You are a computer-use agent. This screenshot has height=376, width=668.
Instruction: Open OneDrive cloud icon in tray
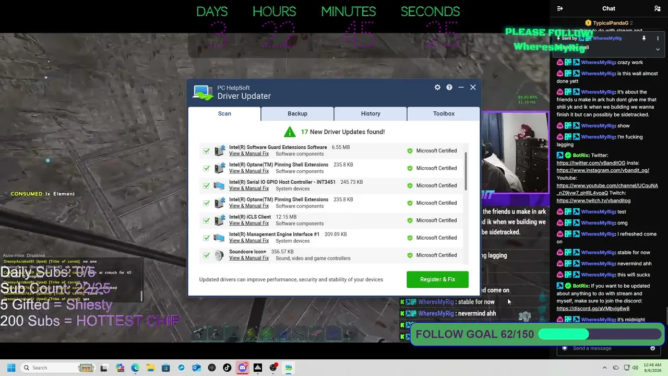point(616,368)
